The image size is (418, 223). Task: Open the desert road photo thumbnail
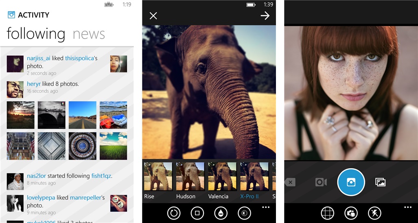point(83,115)
